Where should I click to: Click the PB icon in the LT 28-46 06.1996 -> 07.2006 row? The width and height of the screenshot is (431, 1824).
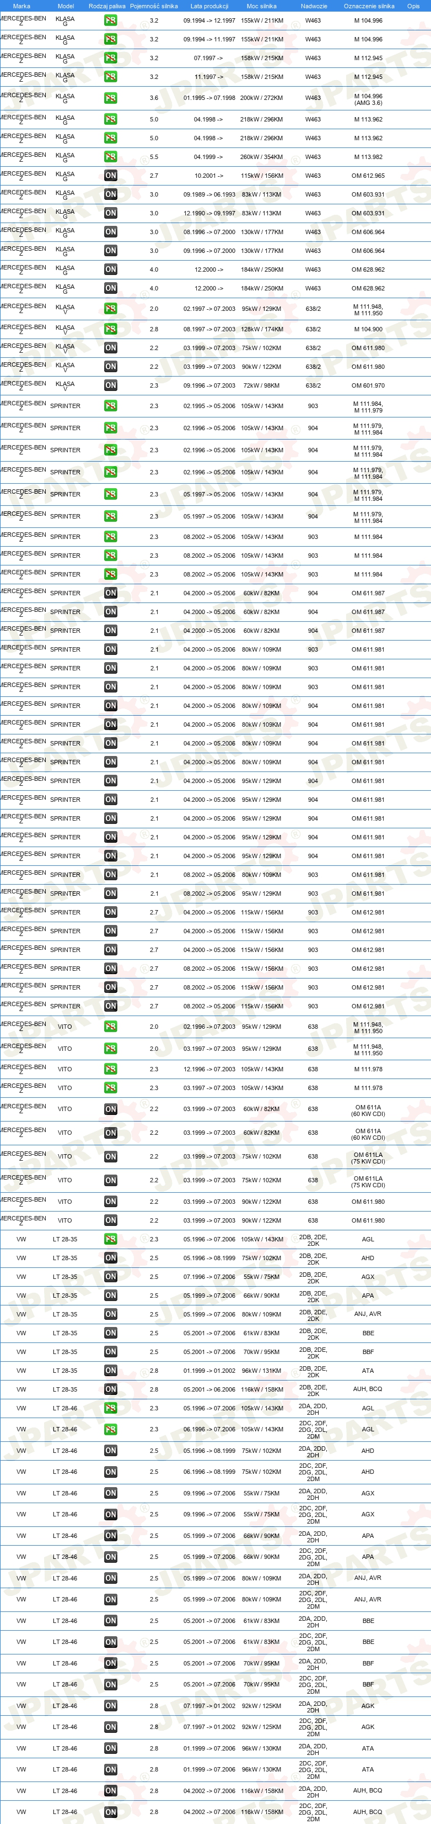tap(110, 1430)
